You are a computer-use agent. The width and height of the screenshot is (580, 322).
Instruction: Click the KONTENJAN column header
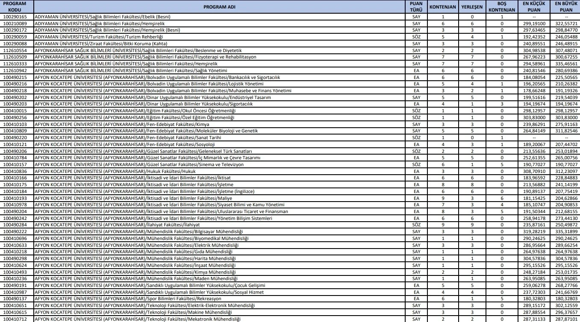(443, 7)
